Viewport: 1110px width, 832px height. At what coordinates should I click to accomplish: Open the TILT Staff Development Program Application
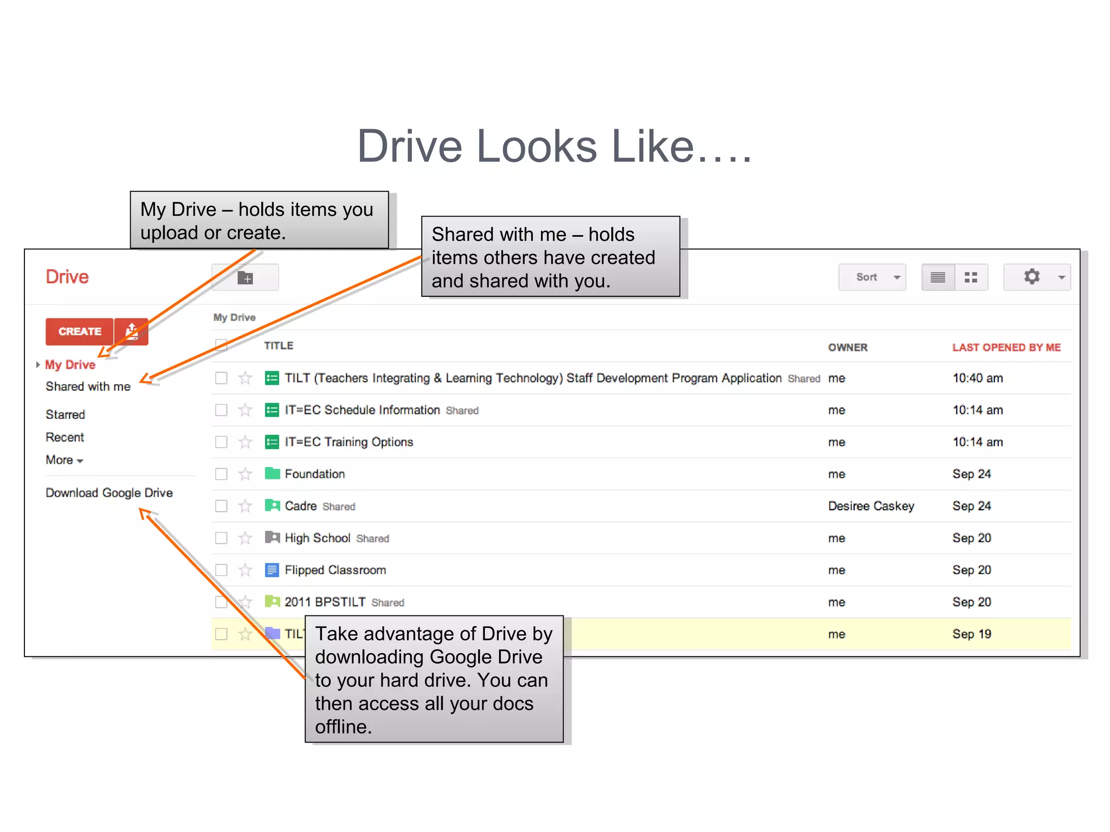[533, 378]
